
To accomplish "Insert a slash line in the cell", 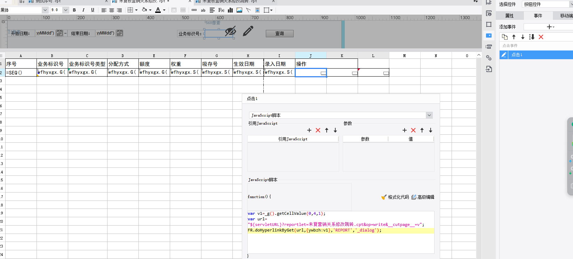I will 248,10.
